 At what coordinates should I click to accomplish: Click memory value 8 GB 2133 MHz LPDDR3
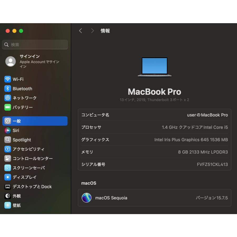(x=203, y=152)
